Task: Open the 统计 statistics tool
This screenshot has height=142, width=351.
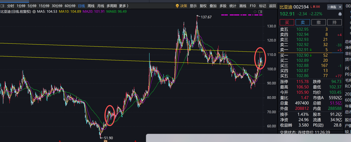Action: point(233,6)
